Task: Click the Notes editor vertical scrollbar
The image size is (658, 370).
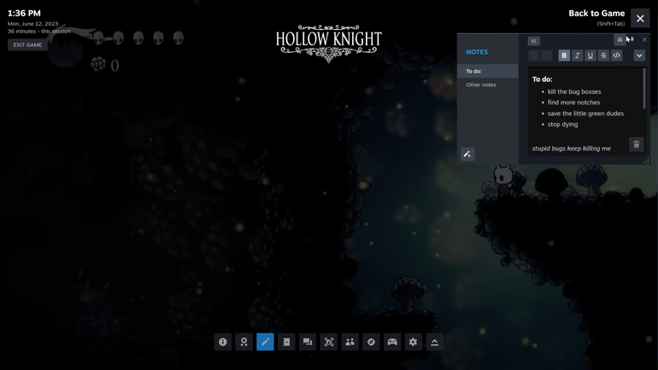Action: [x=644, y=88]
